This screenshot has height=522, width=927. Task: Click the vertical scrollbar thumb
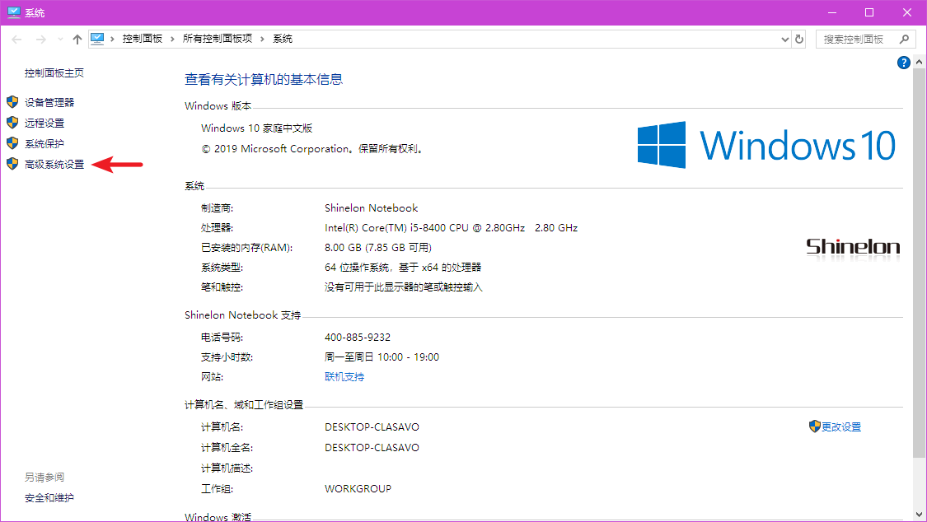[920, 263]
